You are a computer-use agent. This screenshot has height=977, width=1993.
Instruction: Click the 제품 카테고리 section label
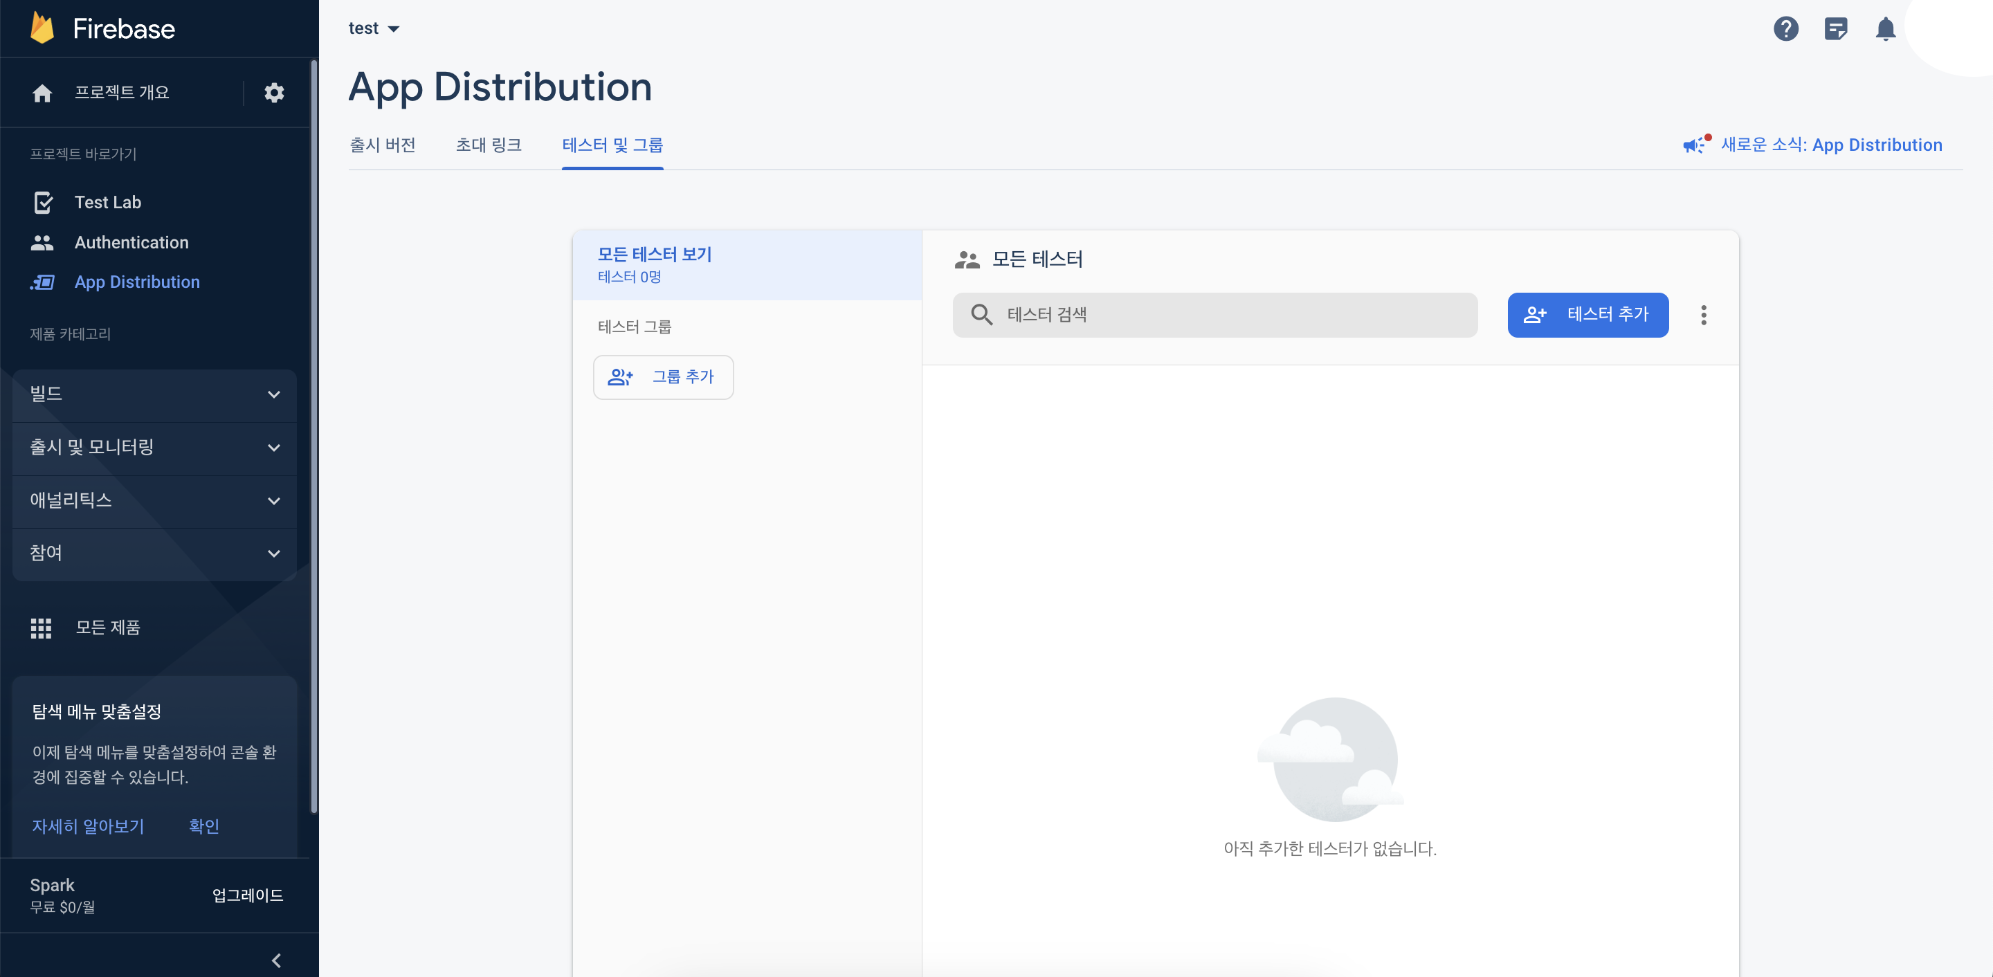(x=71, y=334)
